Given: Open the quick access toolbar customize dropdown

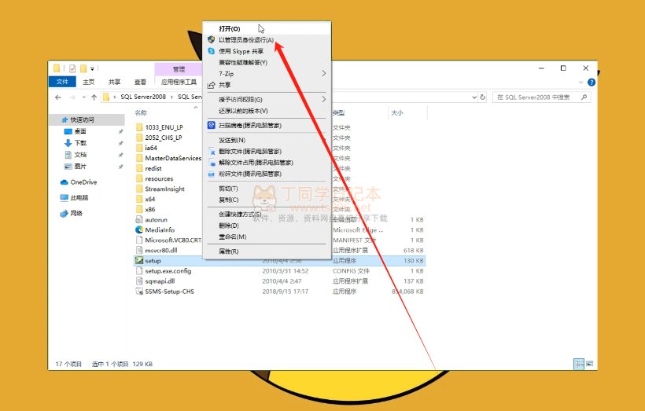Looking at the screenshot, I should pyautogui.click(x=93, y=69).
